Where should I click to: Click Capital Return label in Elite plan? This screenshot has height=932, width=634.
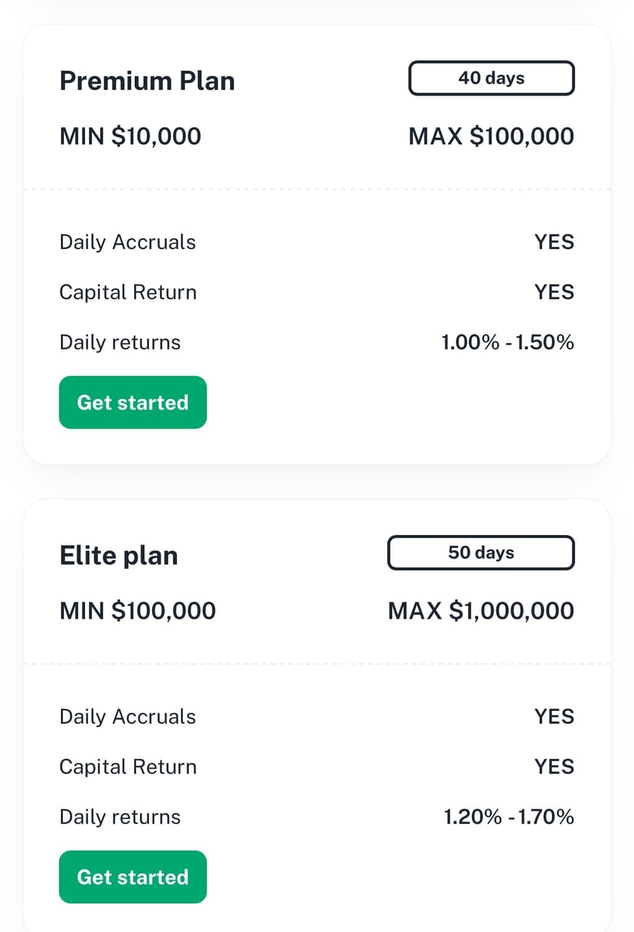[128, 767]
